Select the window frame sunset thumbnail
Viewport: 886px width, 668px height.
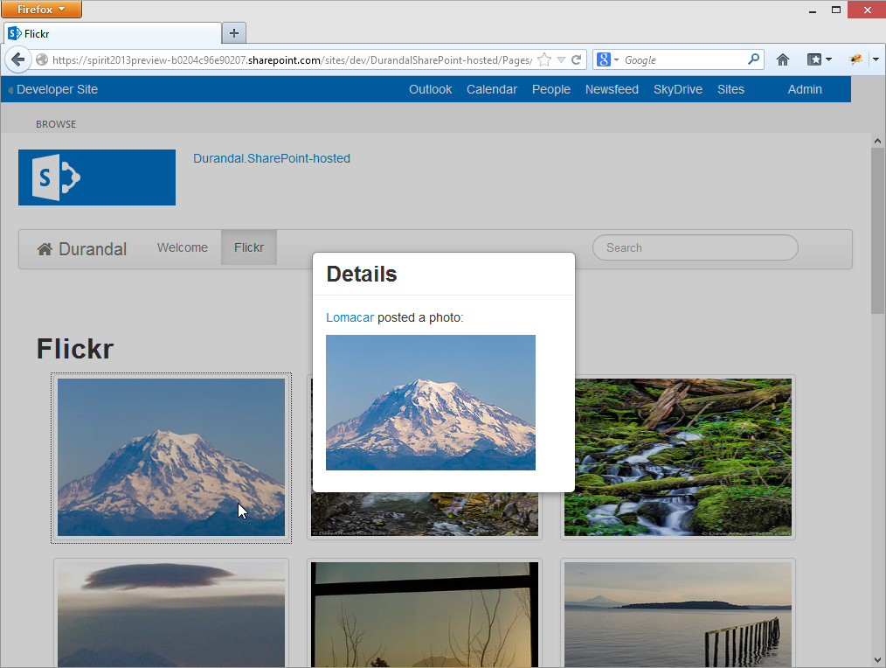point(425,614)
